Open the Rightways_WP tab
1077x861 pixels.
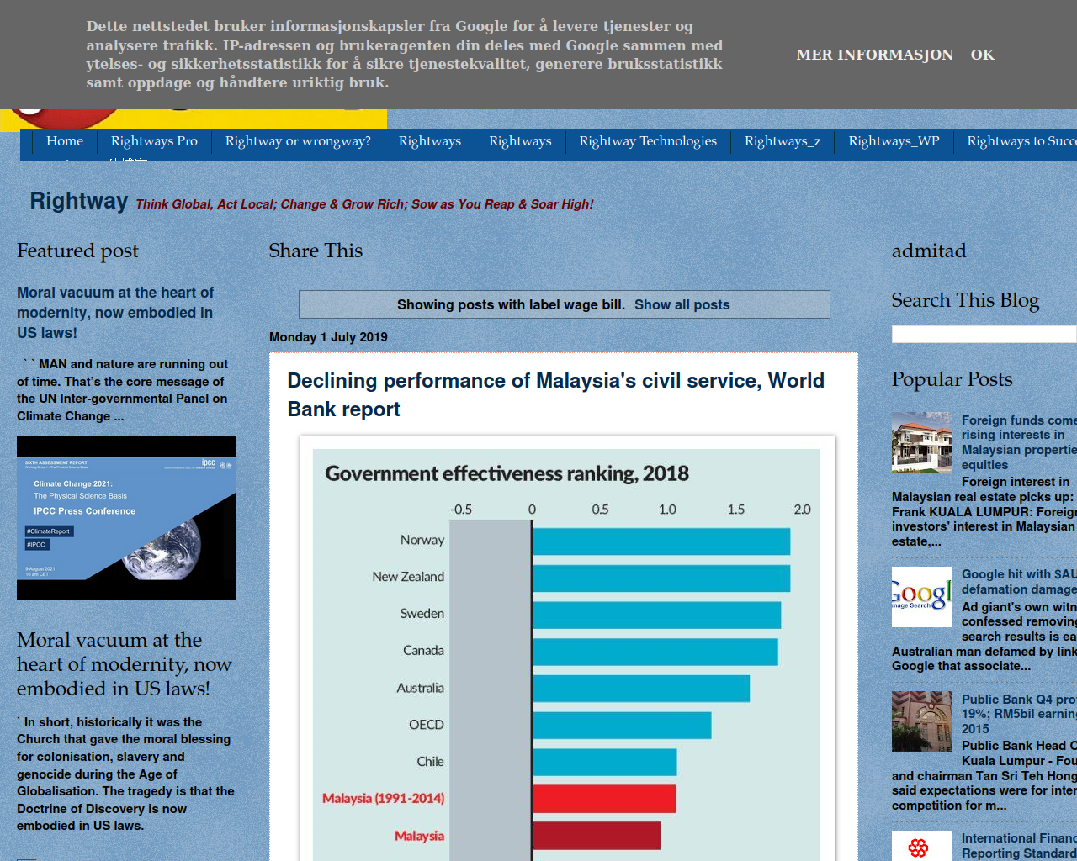coord(894,141)
